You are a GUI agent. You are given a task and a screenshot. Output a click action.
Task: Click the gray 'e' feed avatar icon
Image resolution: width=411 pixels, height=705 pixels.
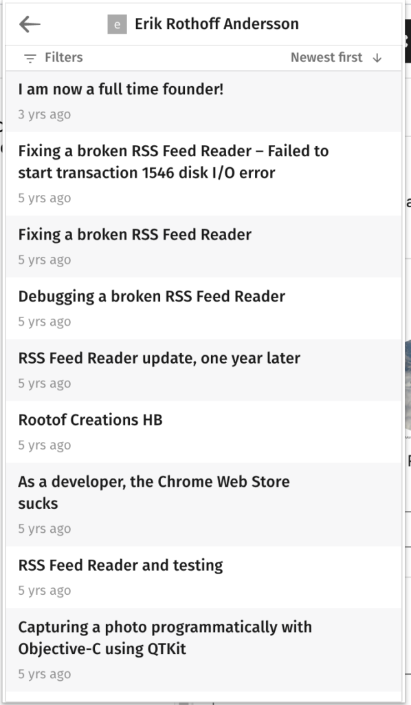pyautogui.click(x=117, y=24)
